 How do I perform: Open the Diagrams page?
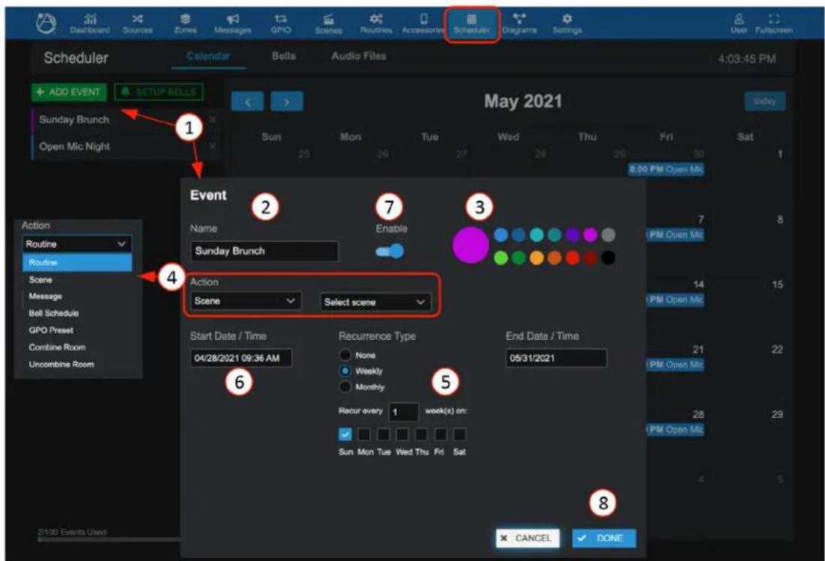point(519,24)
